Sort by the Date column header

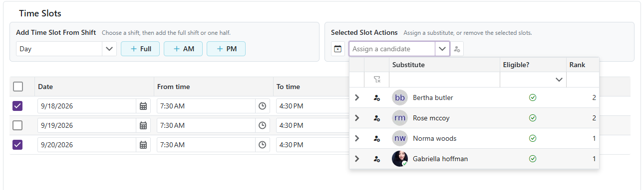(94, 87)
